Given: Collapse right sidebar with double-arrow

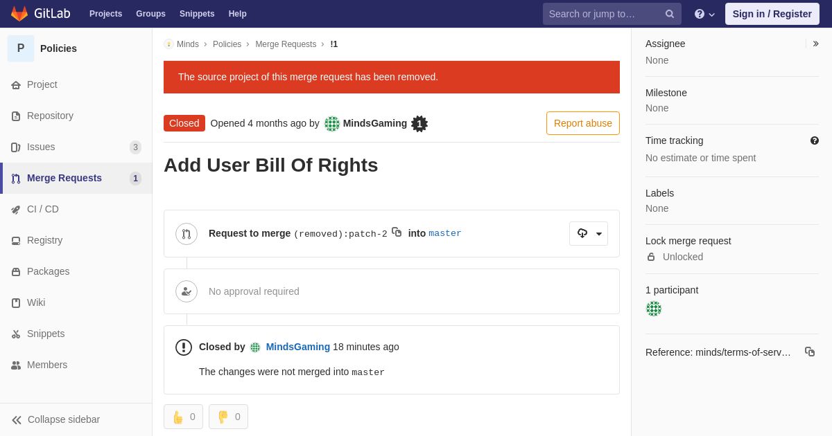Looking at the screenshot, I should (x=815, y=44).
